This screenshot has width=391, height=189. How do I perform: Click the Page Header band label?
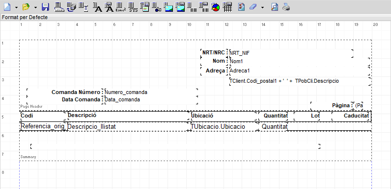coord(31,106)
